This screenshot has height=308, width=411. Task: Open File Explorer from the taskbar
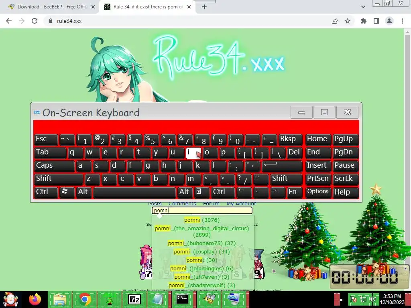coord(60,300)
